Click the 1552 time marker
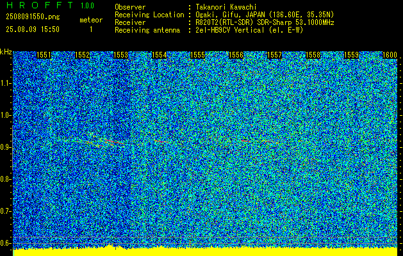This screenshot has width=403, height=256. point(82,55)
